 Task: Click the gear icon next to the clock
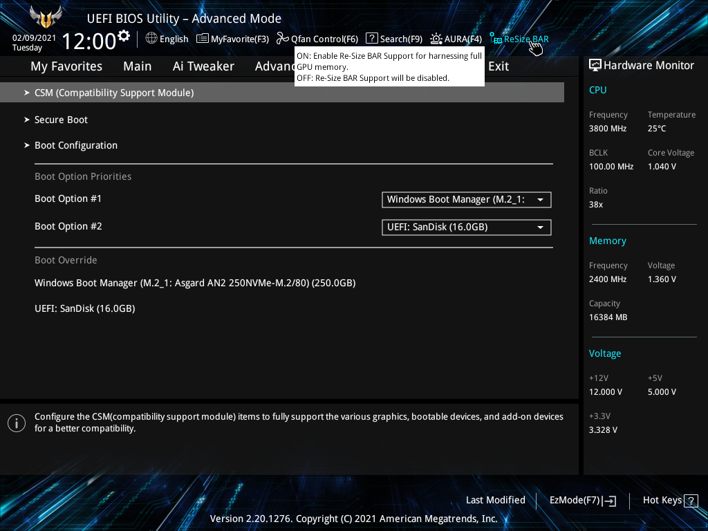pyautogui.click(x=124, y=35)
